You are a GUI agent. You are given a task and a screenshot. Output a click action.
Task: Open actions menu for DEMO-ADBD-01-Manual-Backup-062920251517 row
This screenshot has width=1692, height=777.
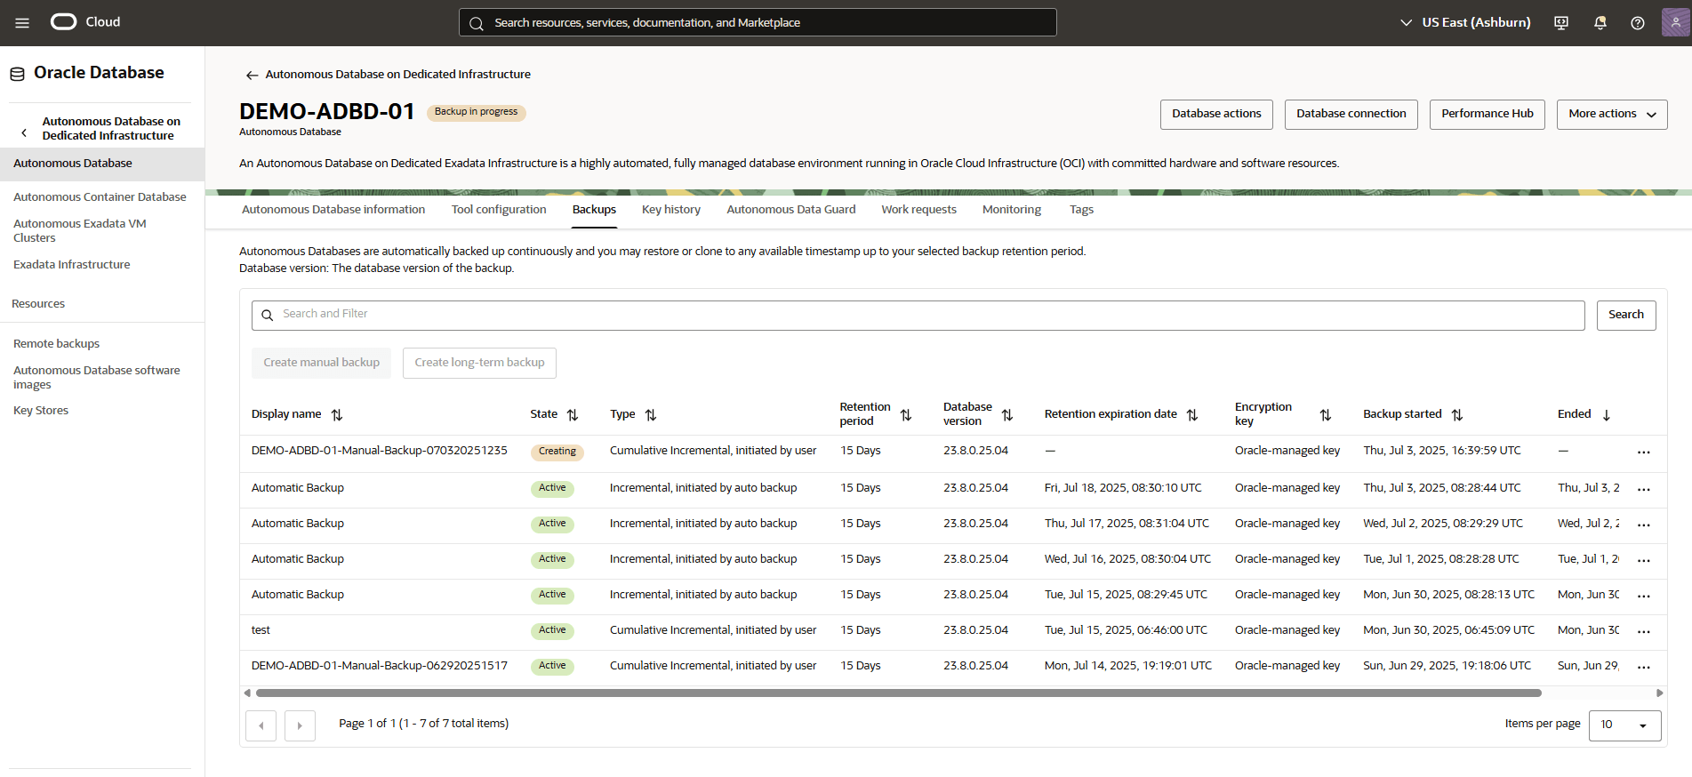(1644, 668)
